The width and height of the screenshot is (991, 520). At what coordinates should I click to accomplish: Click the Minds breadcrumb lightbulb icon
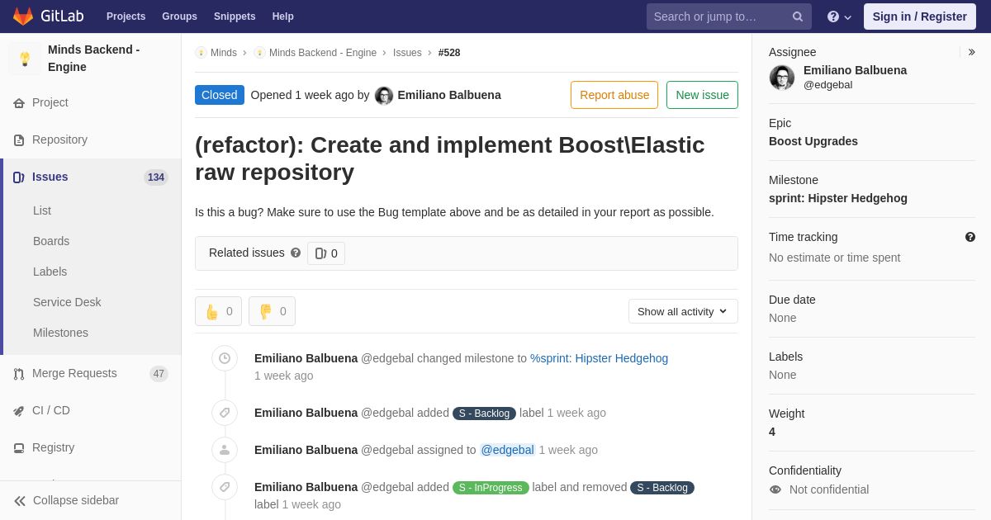tap(201, 53)
